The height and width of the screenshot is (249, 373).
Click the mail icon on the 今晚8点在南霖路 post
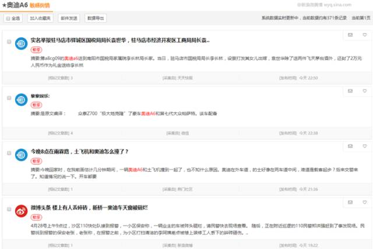pyautogui.click(x=350, y=146)
